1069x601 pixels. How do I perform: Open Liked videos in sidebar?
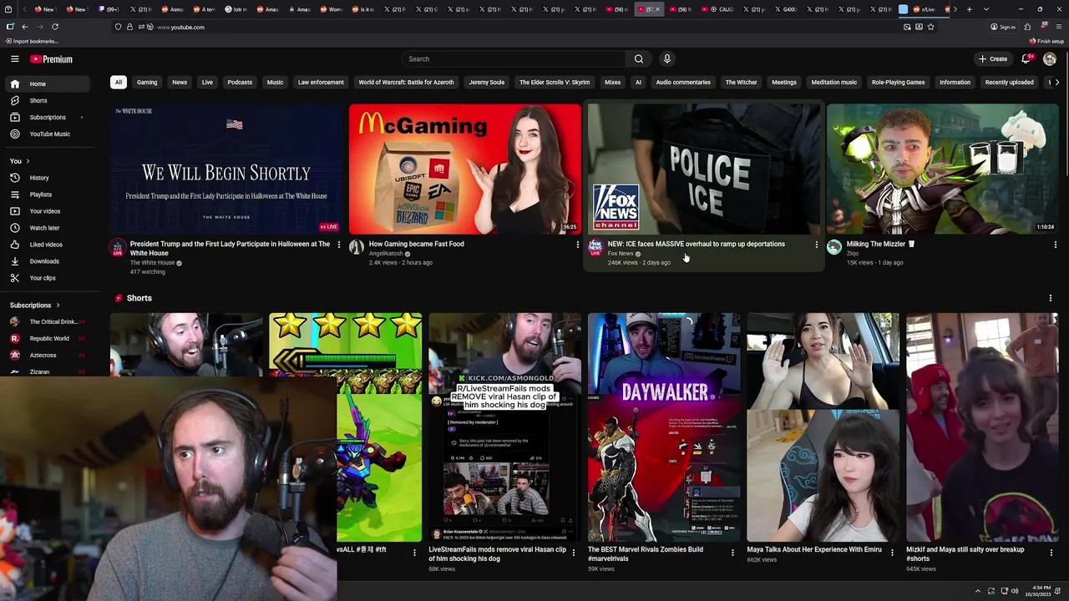pyautogui.click(x=48, y=245)
